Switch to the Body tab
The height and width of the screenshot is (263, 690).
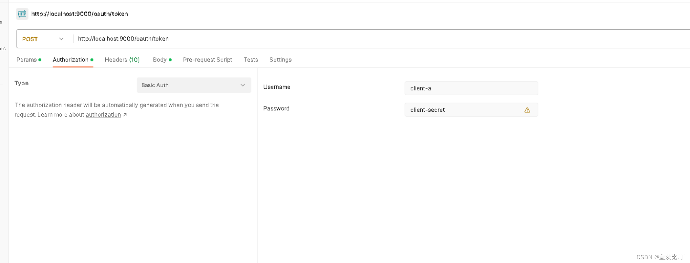coord(162,60)
